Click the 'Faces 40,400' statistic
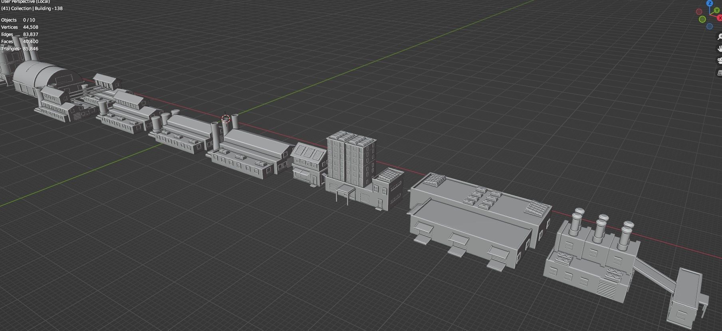 pos(20,41)
